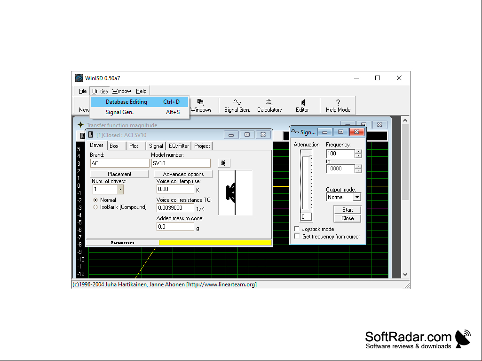Increase Frequency 100 with up stepper
The height and width of the screenshot is (361, 482).
click(358, 151)
